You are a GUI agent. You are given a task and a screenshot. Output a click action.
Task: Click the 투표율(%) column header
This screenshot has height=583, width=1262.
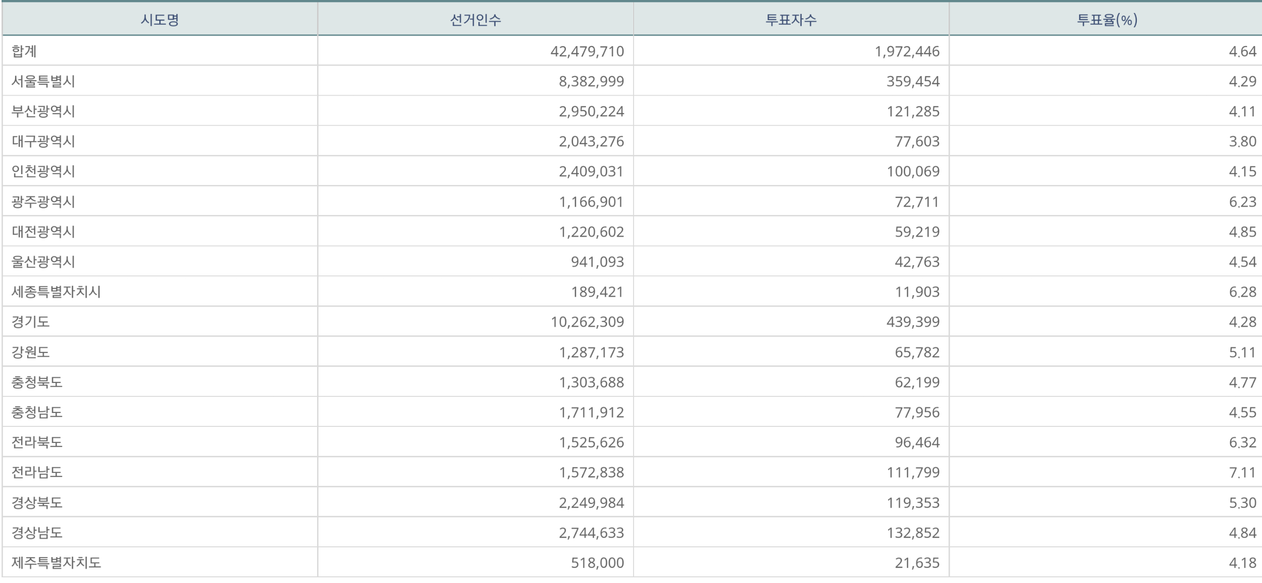tap(1107, 20)
